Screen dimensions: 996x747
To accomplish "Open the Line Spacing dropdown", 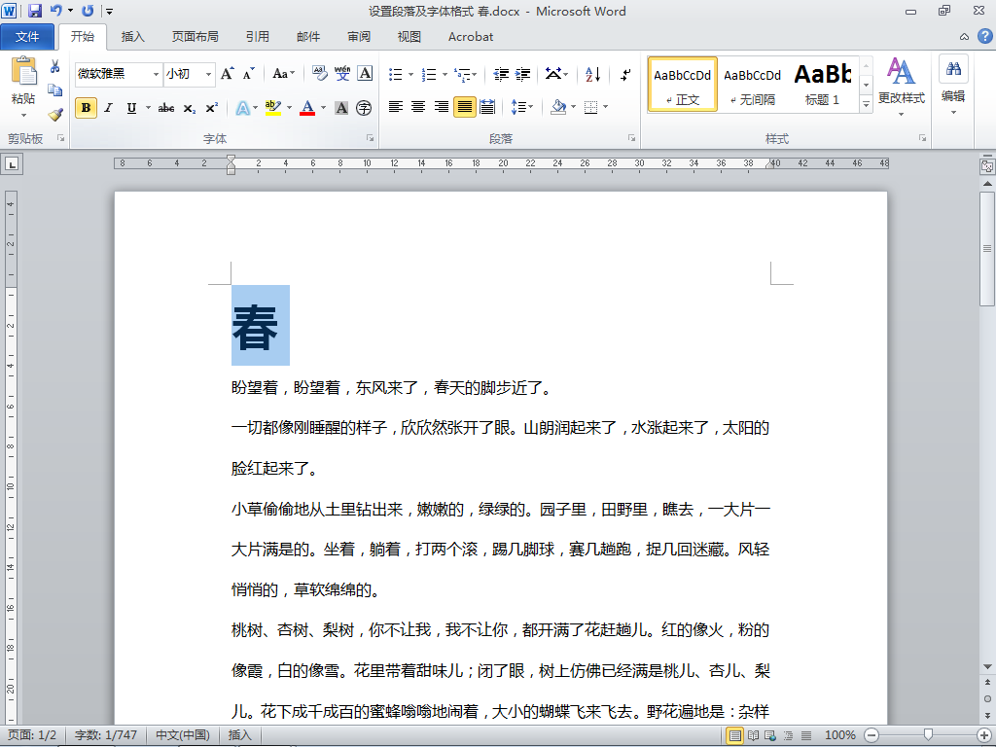I will 522,107.
